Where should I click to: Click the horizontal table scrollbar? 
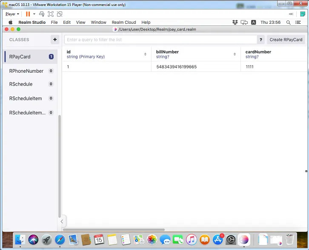114,230
